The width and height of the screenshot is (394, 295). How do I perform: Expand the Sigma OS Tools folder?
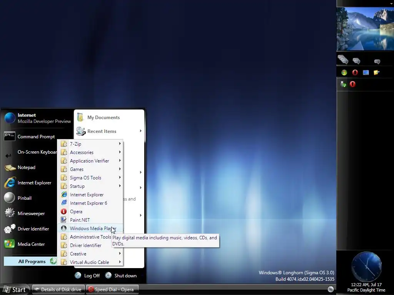tap(90, 177)
